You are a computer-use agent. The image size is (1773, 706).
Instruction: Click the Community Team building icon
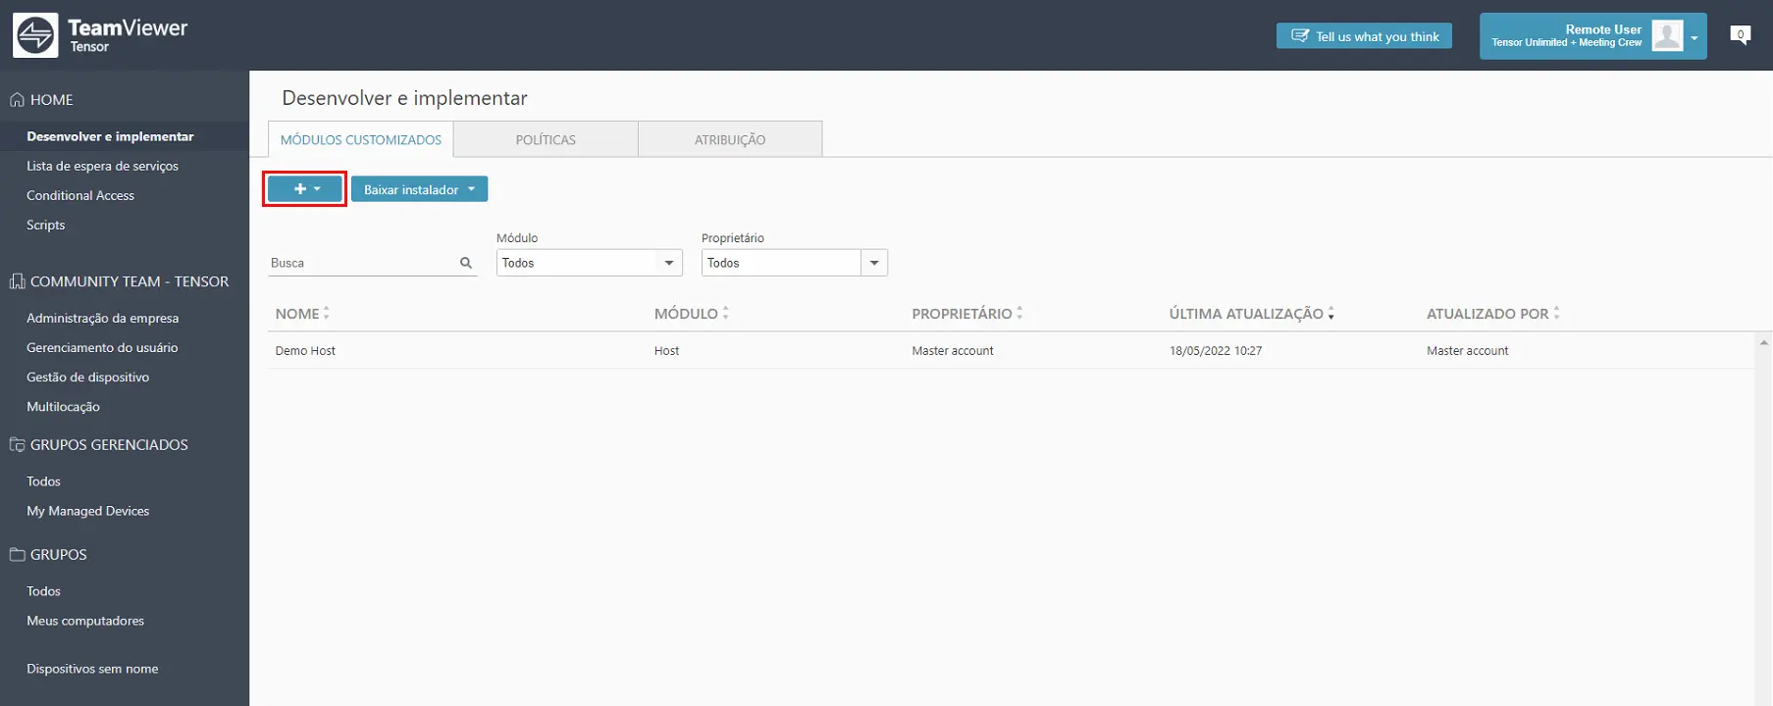coord(17,281)
